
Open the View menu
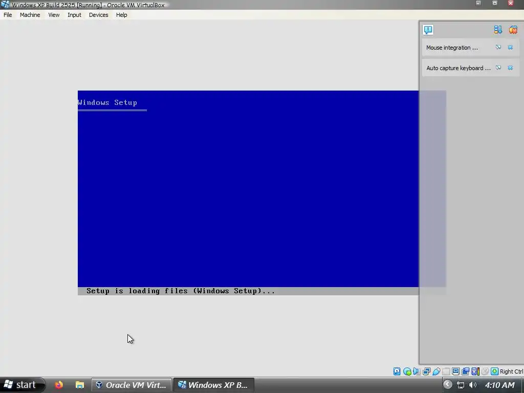click(x=53, y=15)
